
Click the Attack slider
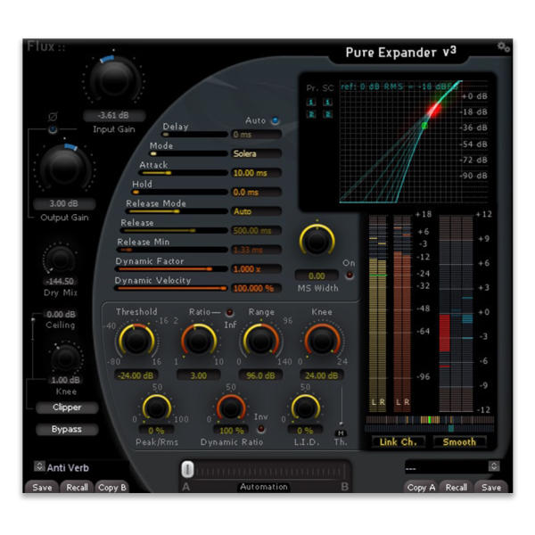(x=183, y=173)
